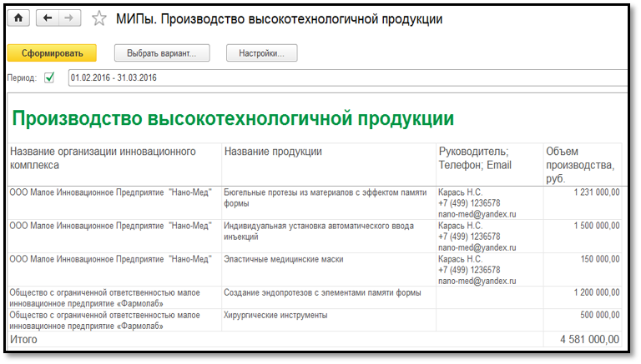The height and width of the screenshot is (364, 641).
Task: Select the Итого row label
Action: click(23, 339)
